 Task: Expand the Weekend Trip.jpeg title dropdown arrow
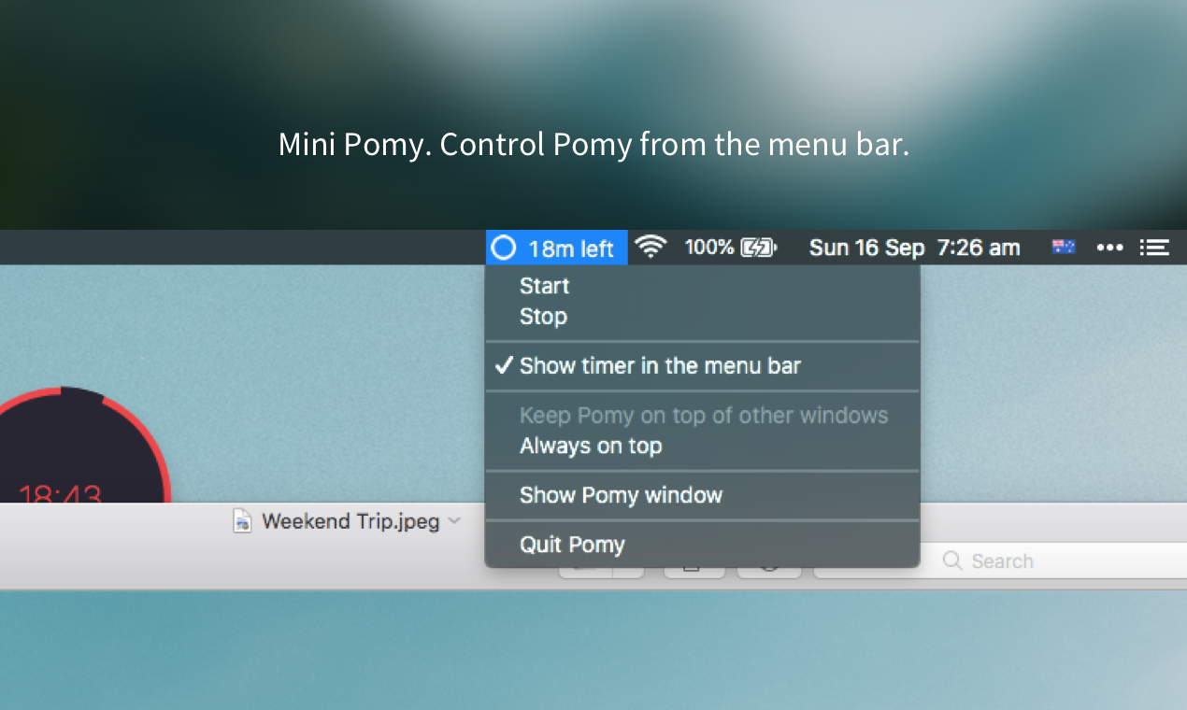454,520
